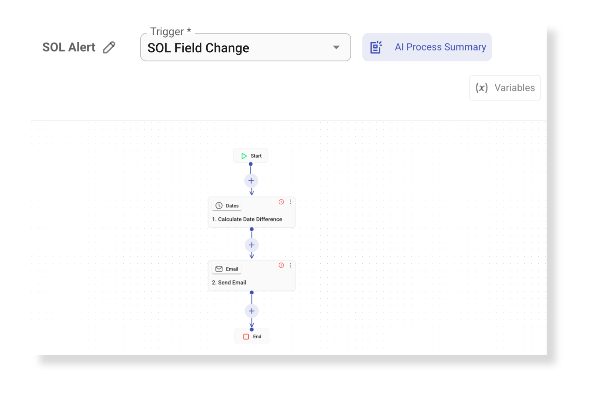Viewport: 598px width, 399px height.
Task: Click the AI Process Summary document icon
Action: (x=376, y=47)
